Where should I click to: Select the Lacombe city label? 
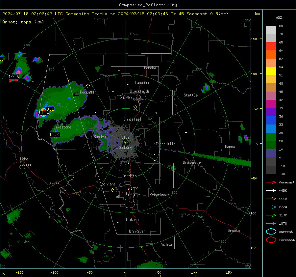(142, 83)
